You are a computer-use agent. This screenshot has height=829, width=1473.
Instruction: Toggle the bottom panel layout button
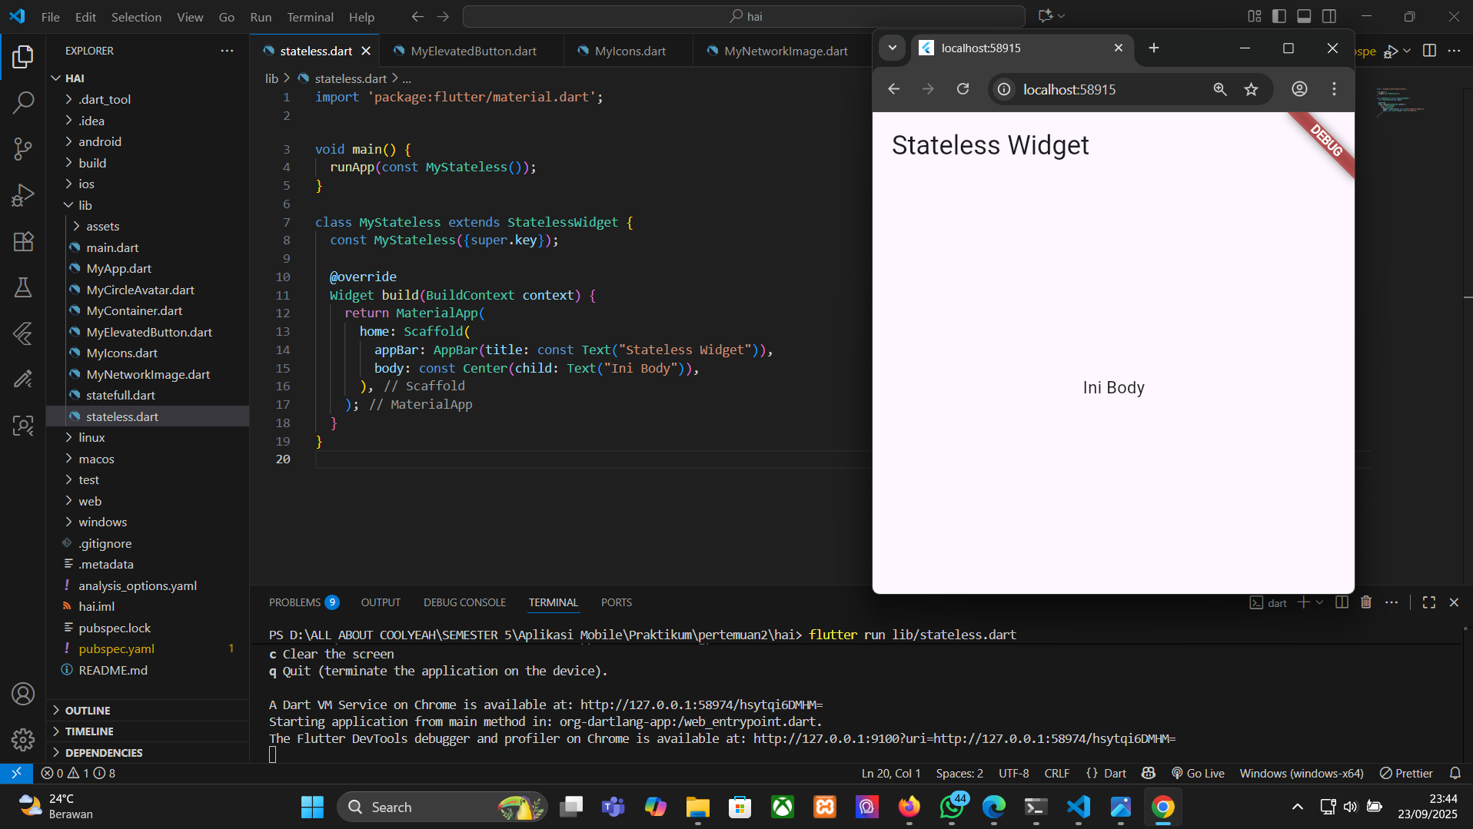pyautogui.click(x=1304, y=16)
